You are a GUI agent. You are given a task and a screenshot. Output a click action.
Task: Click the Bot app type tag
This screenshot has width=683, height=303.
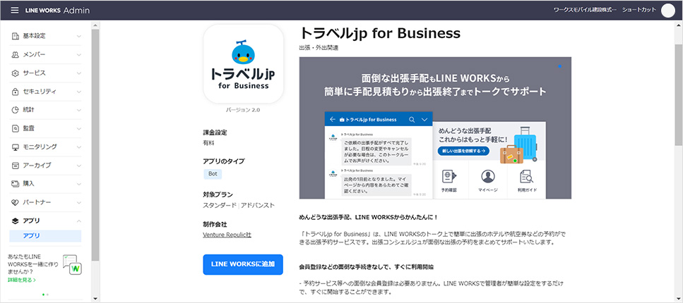[x=213, y=174]
